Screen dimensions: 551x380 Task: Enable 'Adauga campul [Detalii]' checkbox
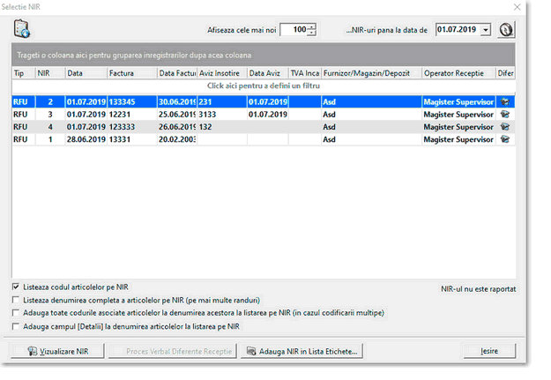coord(16,326)
